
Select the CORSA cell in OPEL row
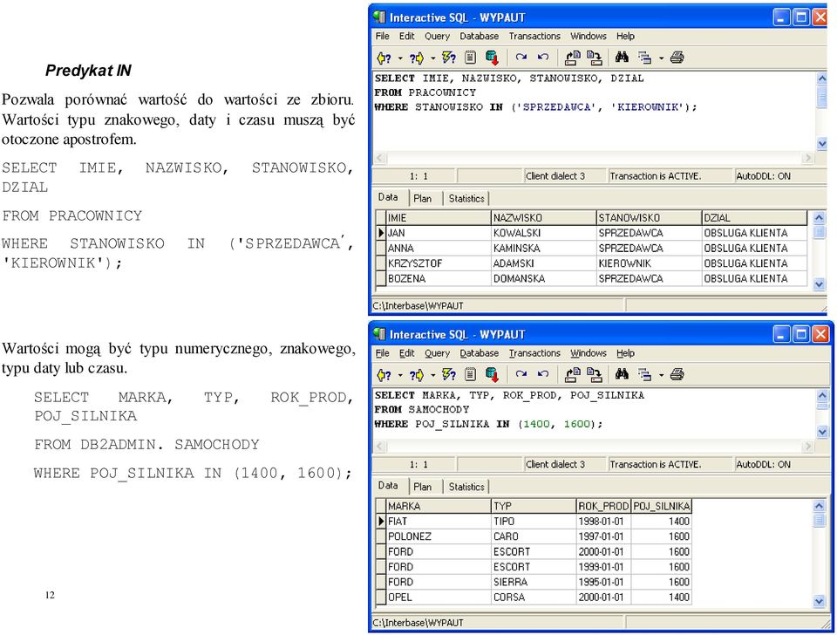(x=534, y=597)
